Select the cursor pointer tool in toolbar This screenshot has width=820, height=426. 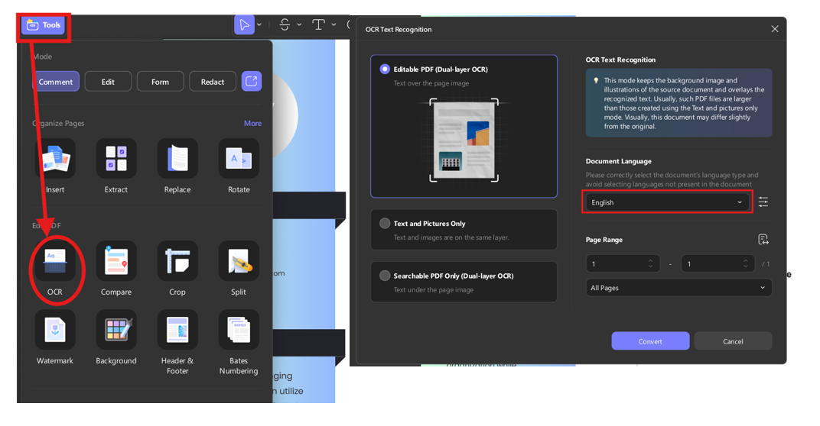coord(244,24)
